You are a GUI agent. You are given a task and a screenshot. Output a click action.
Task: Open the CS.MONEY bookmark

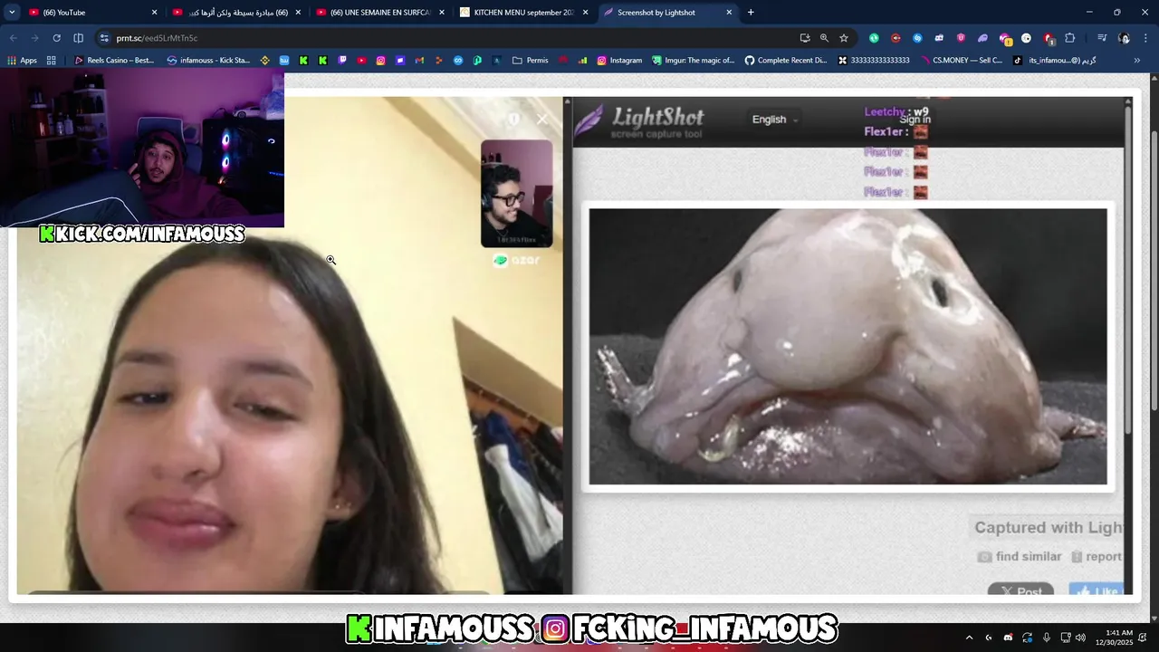(x=960, y=61)
